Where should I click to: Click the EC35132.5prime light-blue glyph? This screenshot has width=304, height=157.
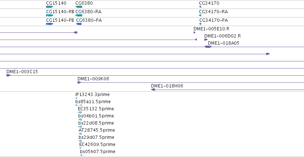tap(80, 112)
